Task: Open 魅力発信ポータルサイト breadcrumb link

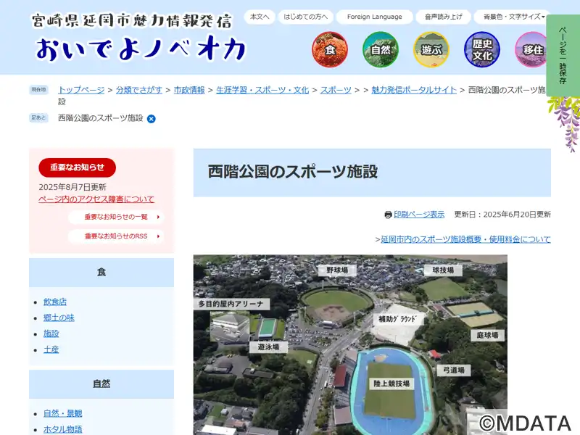Action: (x=414, y=90)
